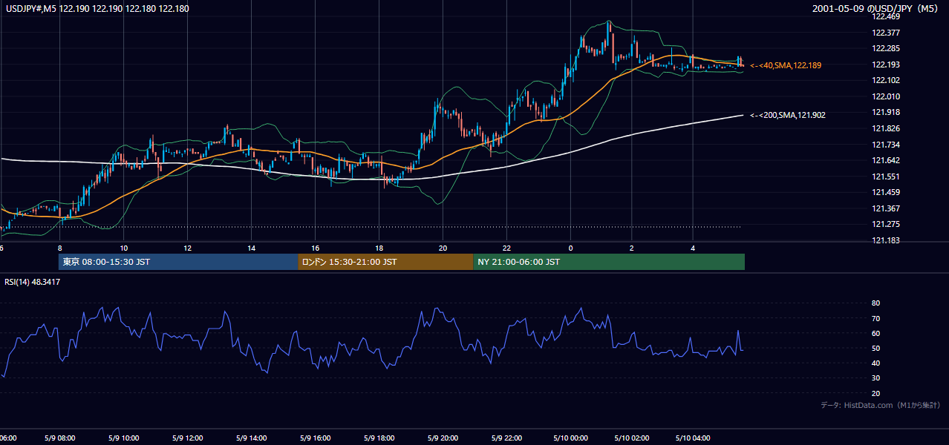Click the bottom time label 5/9 16:00
The image size is (949, 445).
coord(315,438)
